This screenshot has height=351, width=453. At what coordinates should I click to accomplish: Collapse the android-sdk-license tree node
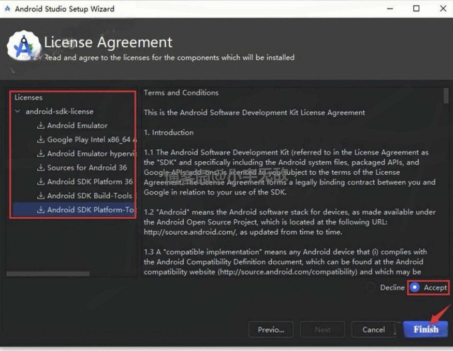point(17,111)
